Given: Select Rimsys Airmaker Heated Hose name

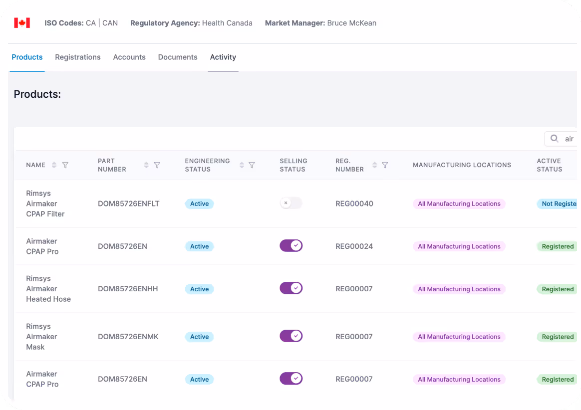Looking at the screenshot, I should coord(48,289).
